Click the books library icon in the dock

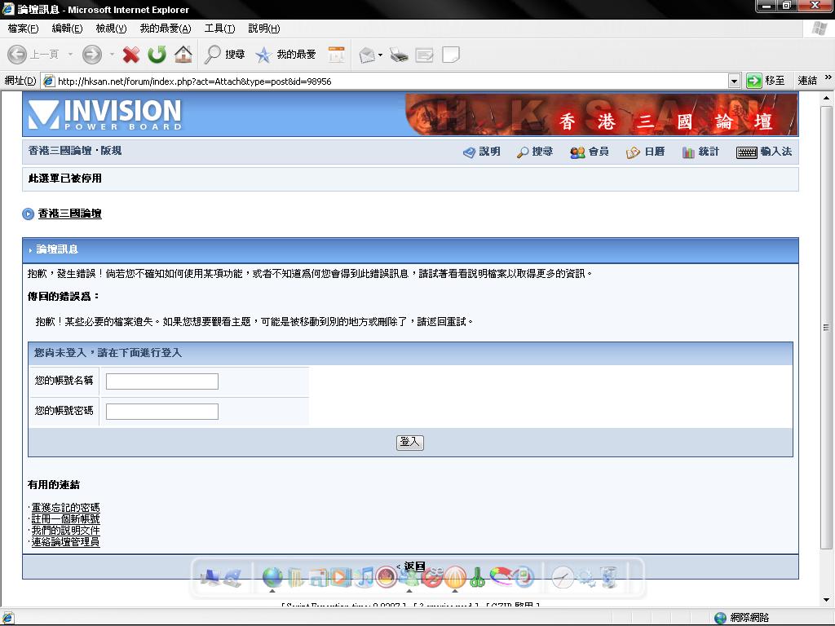click(295, 577)
